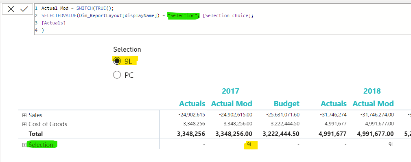Click the Selection slicer title

click(127, 49)
